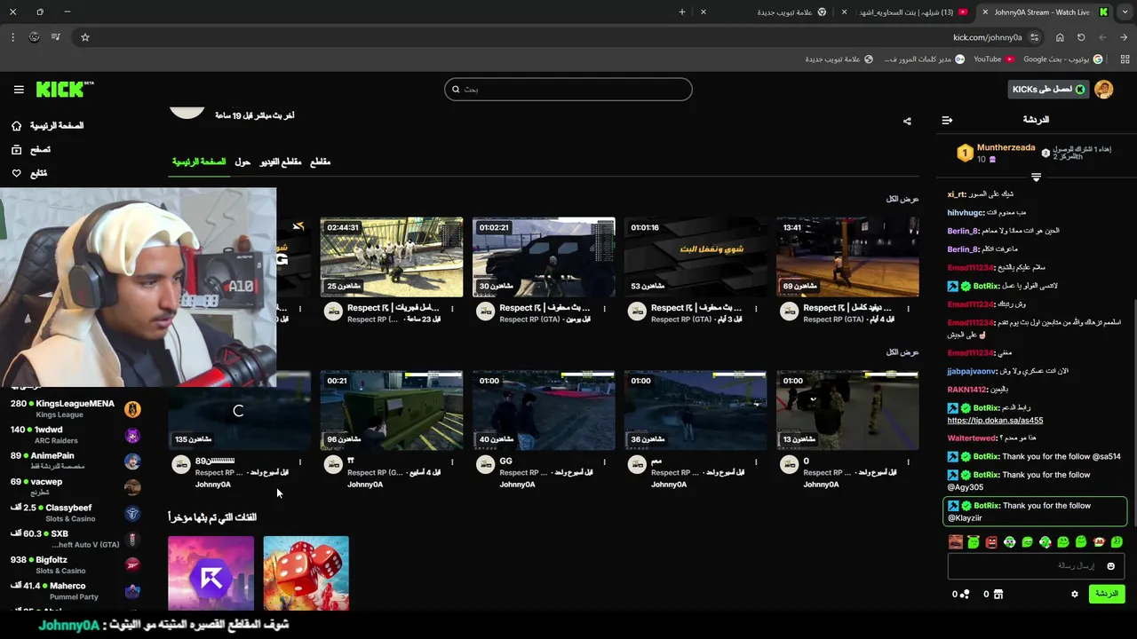Click the Get KICKs button
The image size is (1137, 639).
[1048, 89]
